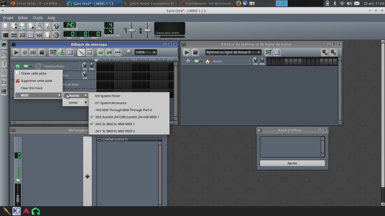Add an automation track in the Song Editor
This screenshot has height=216, width=385.
70,52
